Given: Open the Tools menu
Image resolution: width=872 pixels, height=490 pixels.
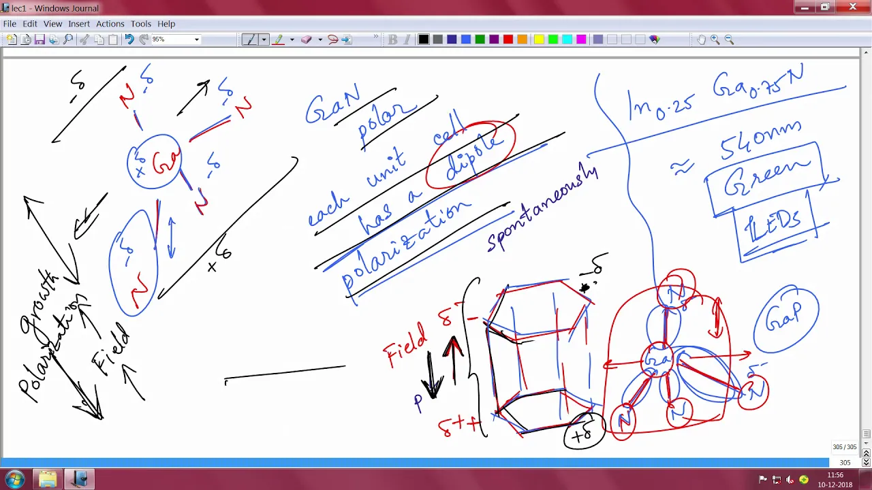Looking at the screenshot, I should coord(141,23).
